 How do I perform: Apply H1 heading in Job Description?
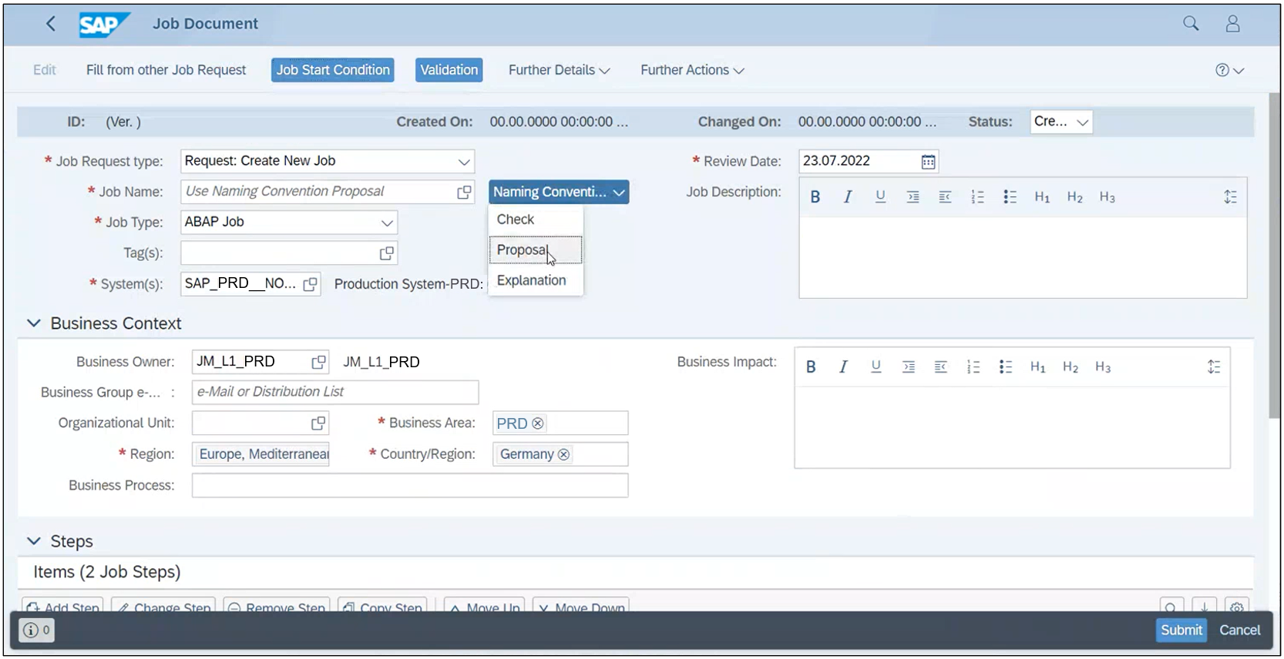tap(1042, 197)
